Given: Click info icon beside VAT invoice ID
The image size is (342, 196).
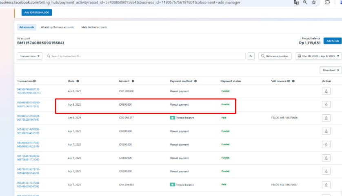Looking at the screenshot, I should click(x=293, y=81).
